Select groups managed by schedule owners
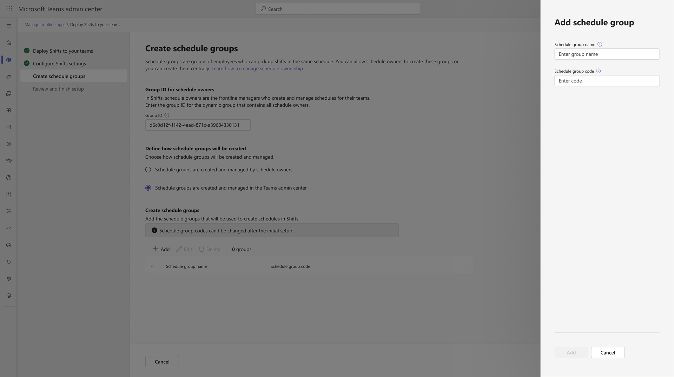This screenshot has width=674, height=377. coord(148,170)
